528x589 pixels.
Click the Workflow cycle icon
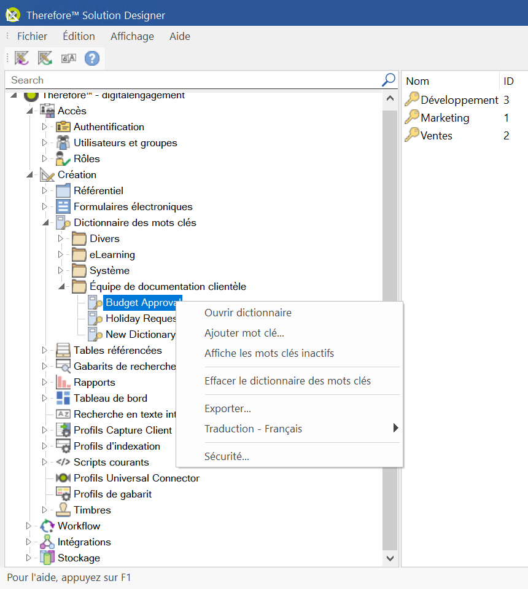point(47,526)
